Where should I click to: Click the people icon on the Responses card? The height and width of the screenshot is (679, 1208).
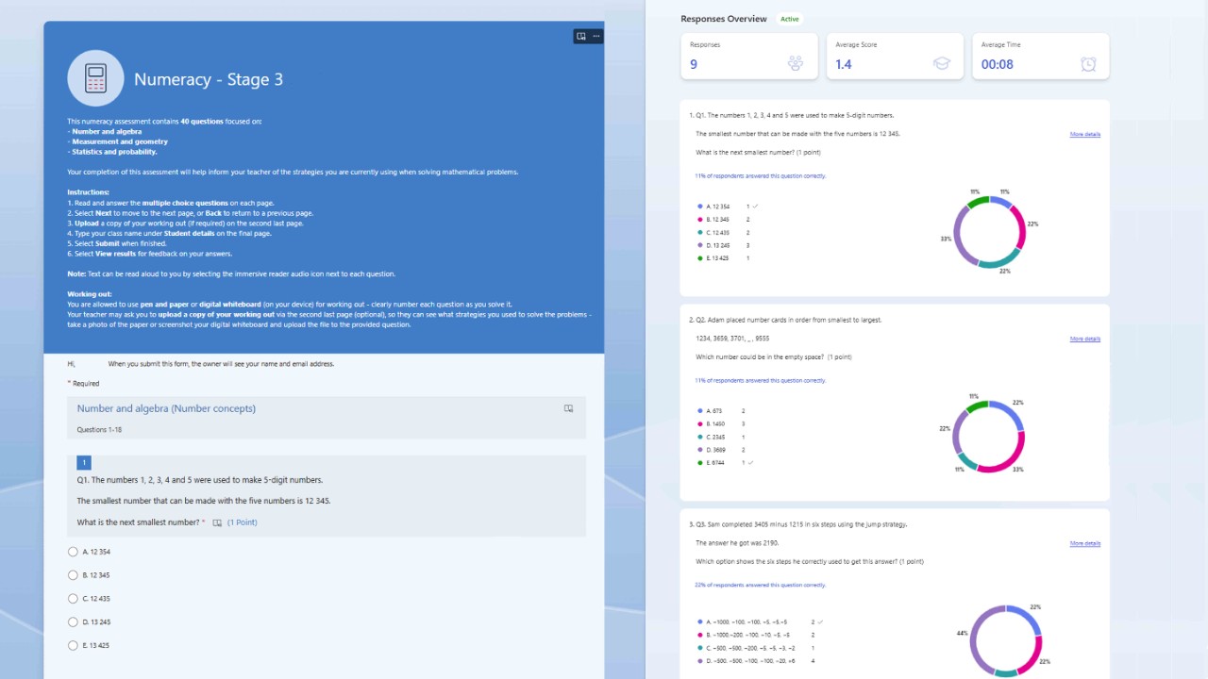tap(796, 64)
